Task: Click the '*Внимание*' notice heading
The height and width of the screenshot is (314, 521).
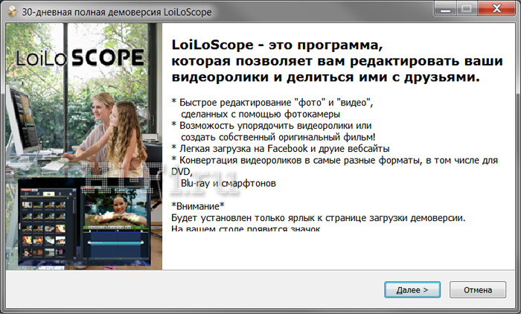Action: coord(196,206)
